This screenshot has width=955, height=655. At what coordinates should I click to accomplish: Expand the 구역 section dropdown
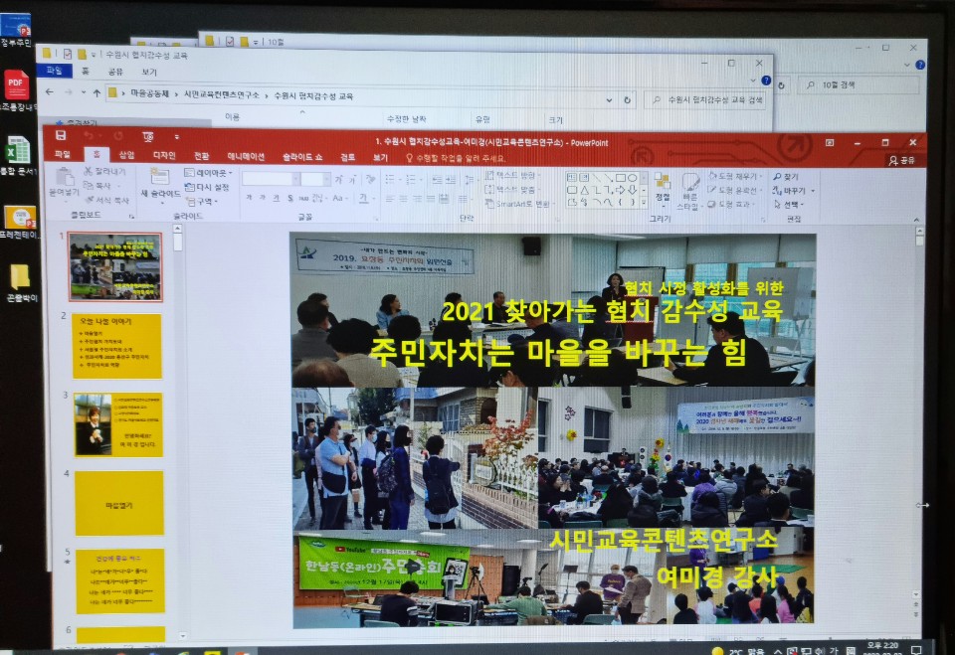click(202, 202)
